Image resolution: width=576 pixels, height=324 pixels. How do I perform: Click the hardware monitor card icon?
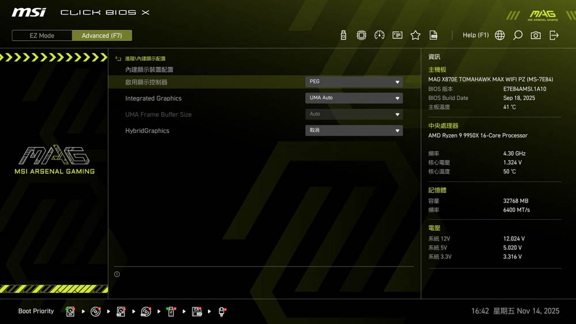[397, 35]
